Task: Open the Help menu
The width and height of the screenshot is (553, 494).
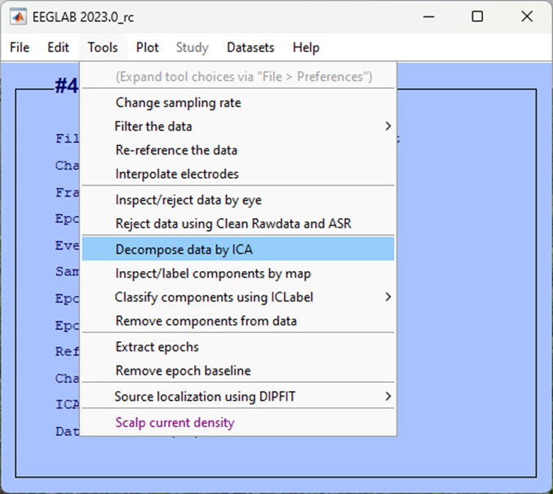Action: point(306,47)
